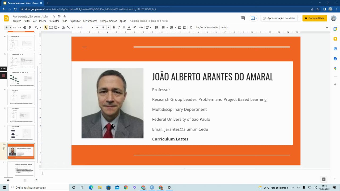Choose the Text box tool
Image resolution: width=340 pixels, height=191 pixels.
coord(51,27)
